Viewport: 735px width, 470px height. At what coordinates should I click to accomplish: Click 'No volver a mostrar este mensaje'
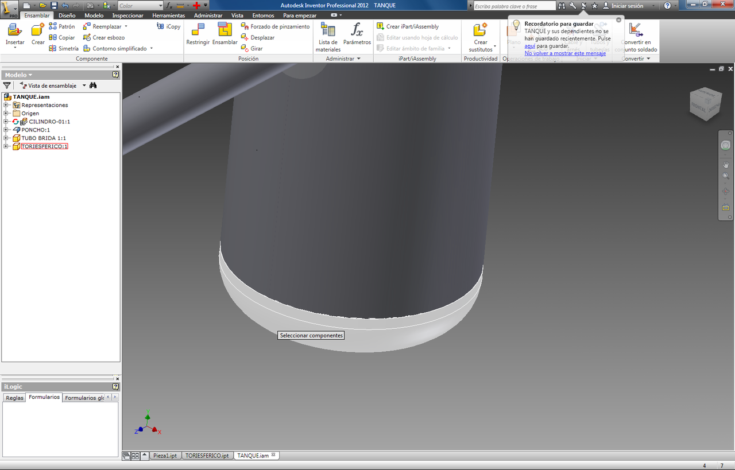(x=565, y=53)
